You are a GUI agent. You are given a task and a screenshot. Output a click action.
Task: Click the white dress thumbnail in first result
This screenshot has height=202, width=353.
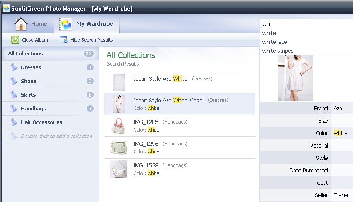point(119,82)
